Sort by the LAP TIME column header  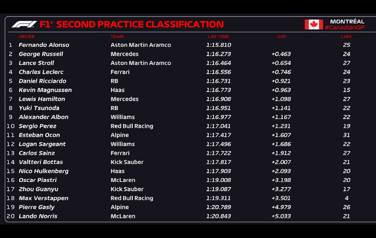click(x=218, y=37)
